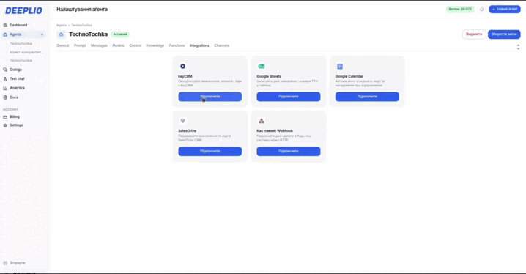
Task: Click the Google Calendar card title
Action: point(349,76)
